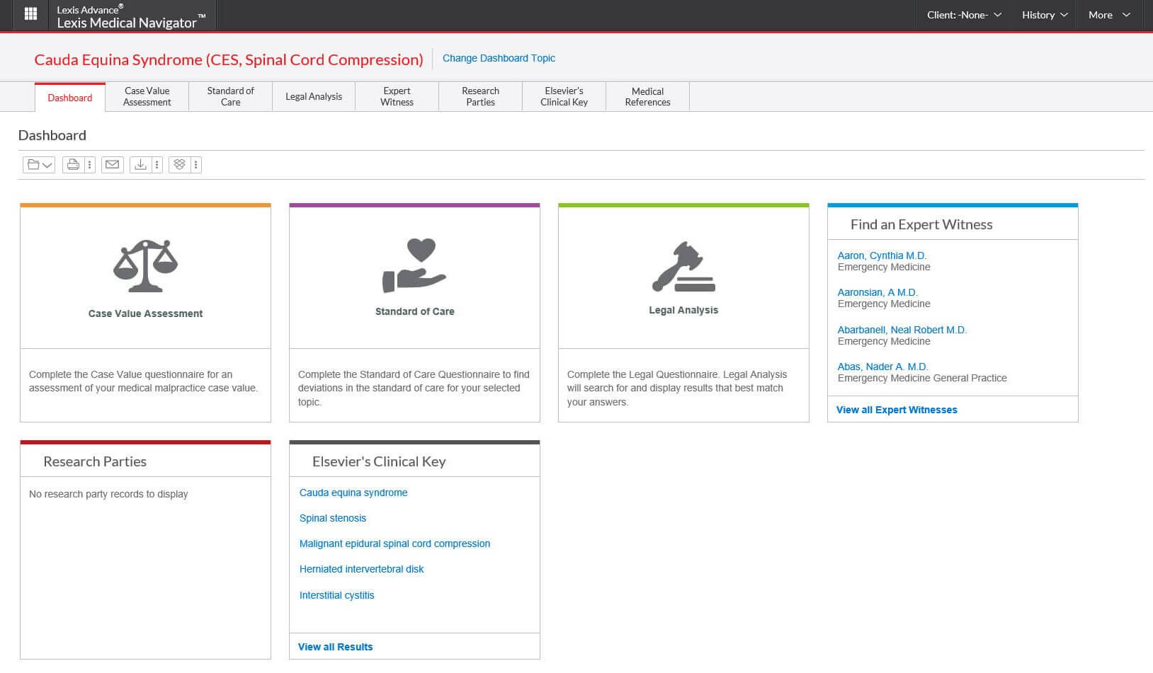Open the product grid launcher icon

pyautogui.click(x=30, y=14)
